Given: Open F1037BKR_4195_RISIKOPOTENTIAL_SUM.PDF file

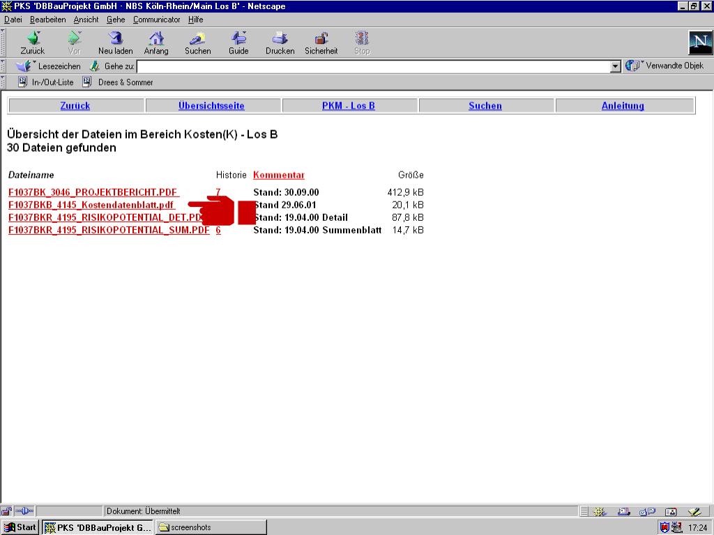Looking at the screenshot, I should pos(109,230).
